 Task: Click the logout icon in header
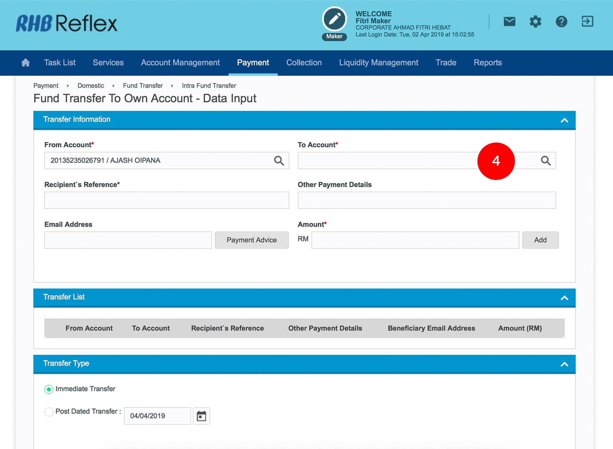[587, 21]
